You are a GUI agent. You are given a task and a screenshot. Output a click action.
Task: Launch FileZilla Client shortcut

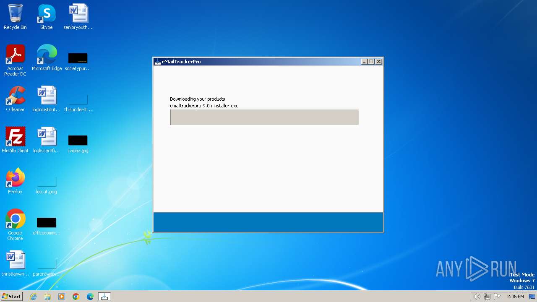15,140
